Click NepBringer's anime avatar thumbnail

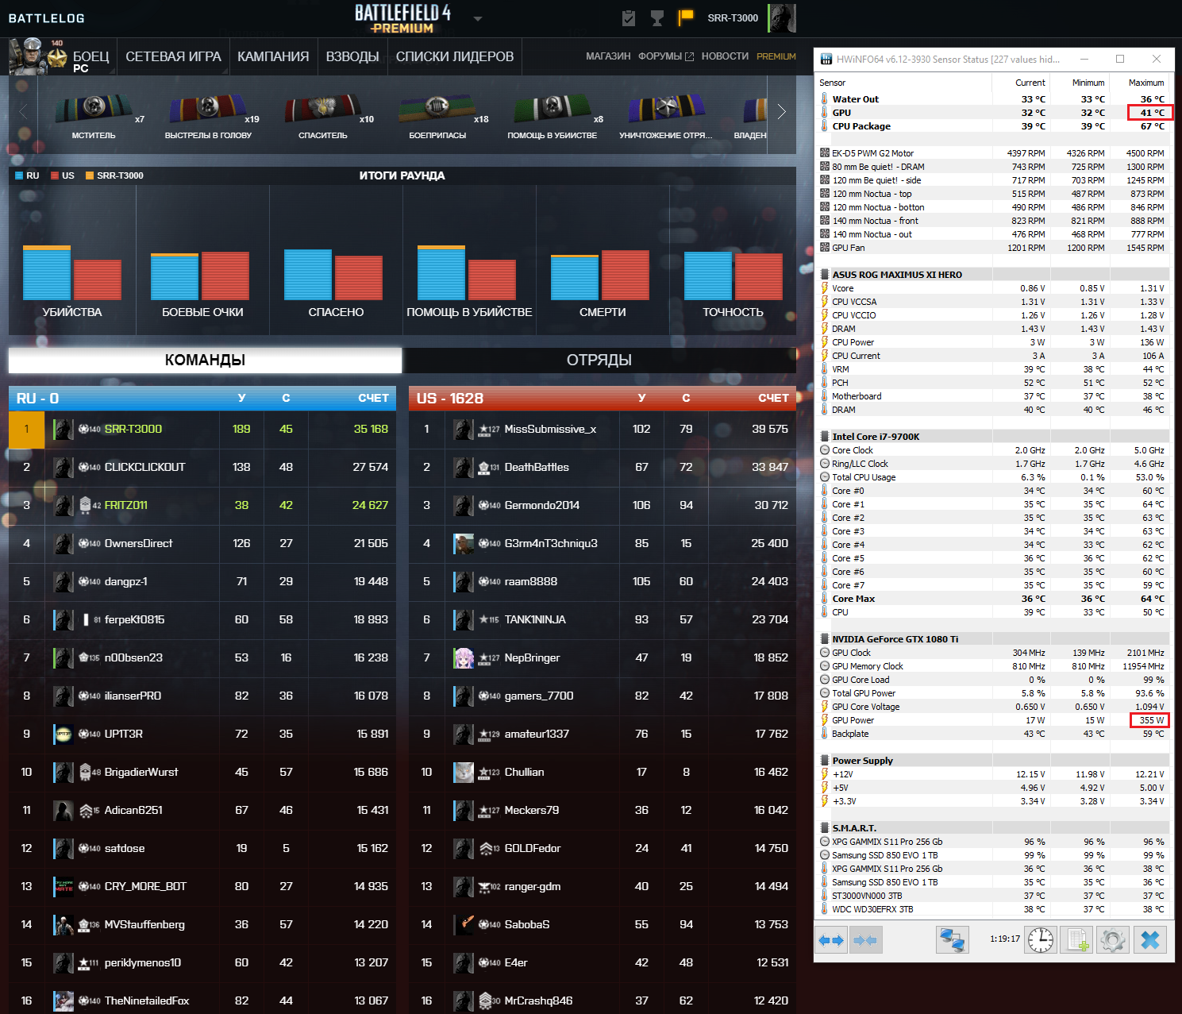coord(464,657)
